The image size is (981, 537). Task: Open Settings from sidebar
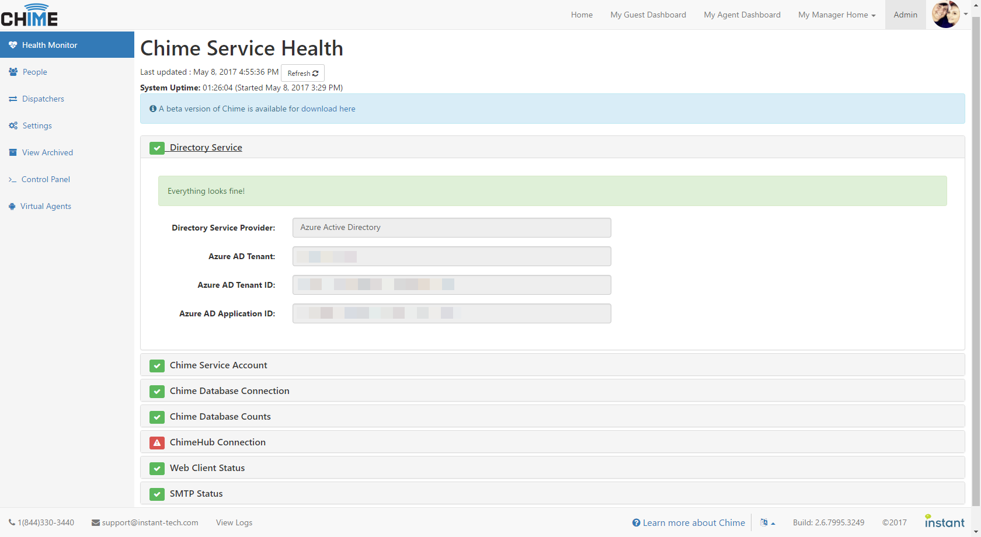[67, 125]
